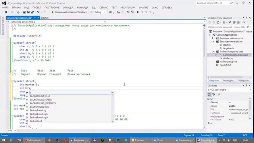The width and height of the screenshot is (254, 143).
Task: Select stdafx.cpp in Solution Explorer
Action: pos(228,58)
